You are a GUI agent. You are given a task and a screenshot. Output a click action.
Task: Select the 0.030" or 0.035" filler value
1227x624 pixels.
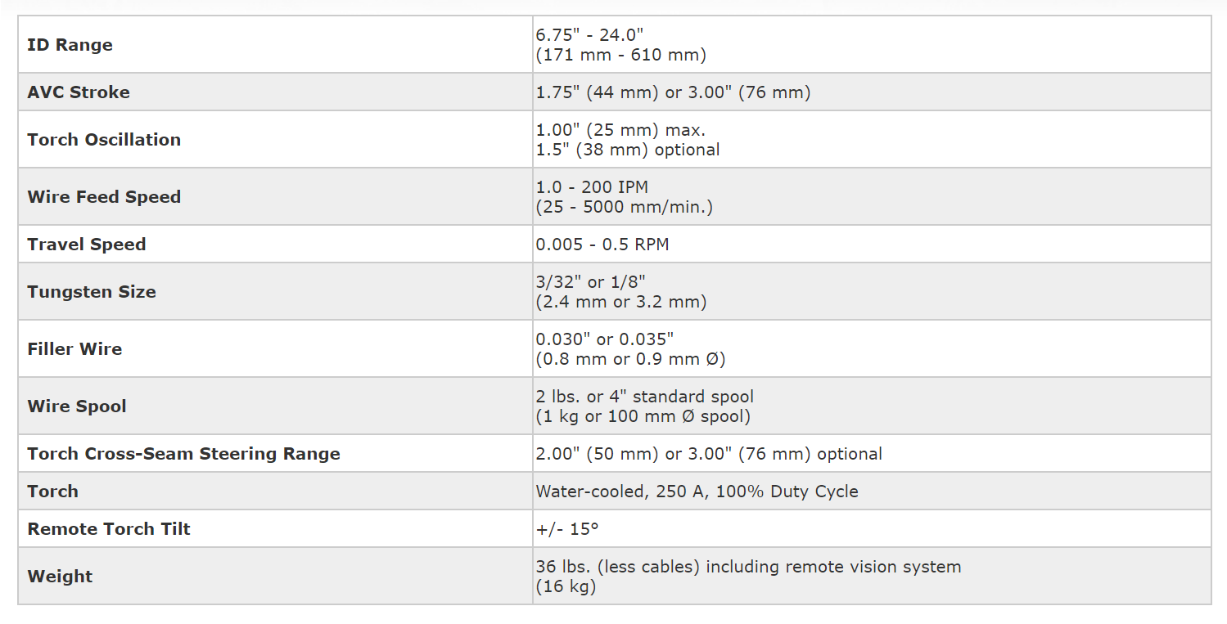click(605, 339)
